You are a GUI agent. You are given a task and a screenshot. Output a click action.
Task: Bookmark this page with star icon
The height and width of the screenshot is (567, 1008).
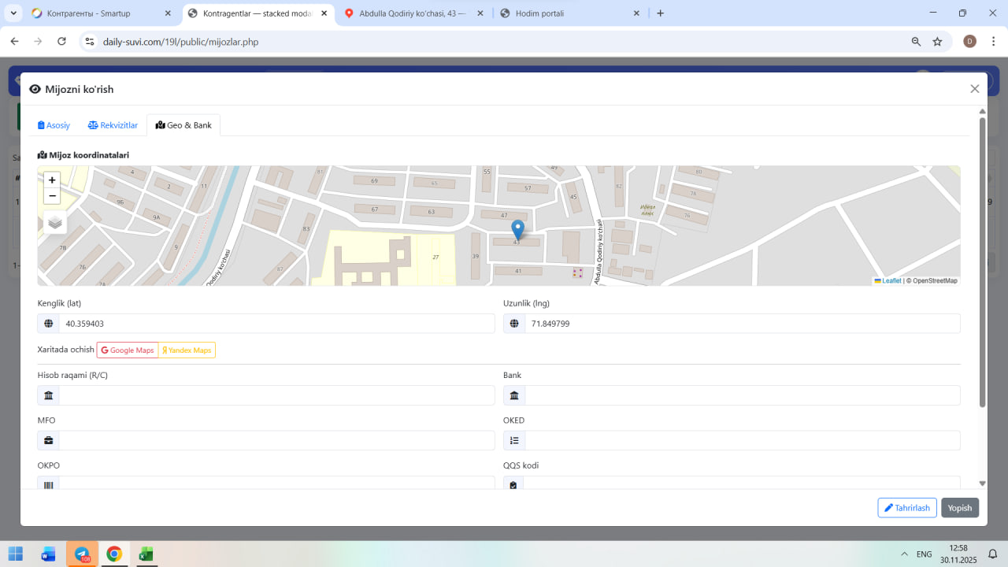(x=937, y=41)
